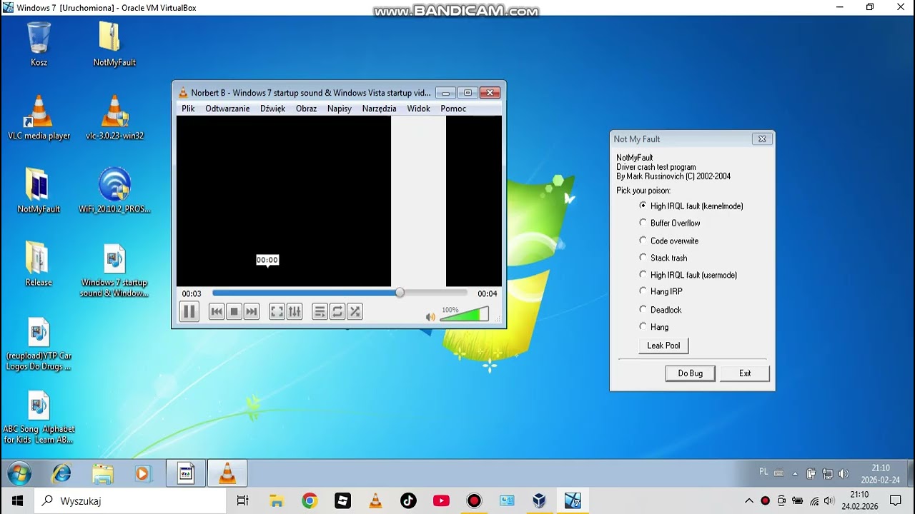This screenshot has width=915, height=514.
Task: Select the Release folder icon
Action: coord(39,264)
